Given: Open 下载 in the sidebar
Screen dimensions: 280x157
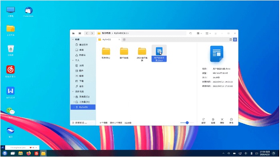Looking at the screenshot, I should click(80, 81).
